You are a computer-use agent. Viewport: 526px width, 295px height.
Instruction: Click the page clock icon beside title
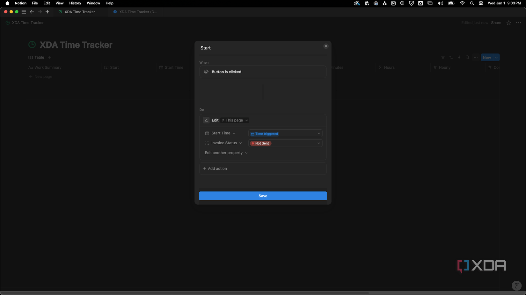(x=32, y=45)
